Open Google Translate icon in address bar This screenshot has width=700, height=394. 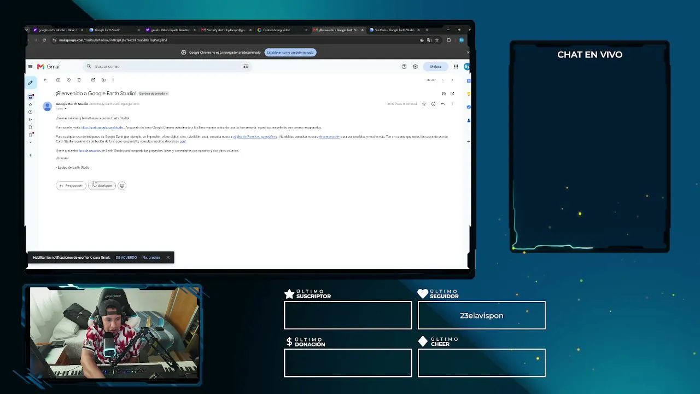(429, 40)
